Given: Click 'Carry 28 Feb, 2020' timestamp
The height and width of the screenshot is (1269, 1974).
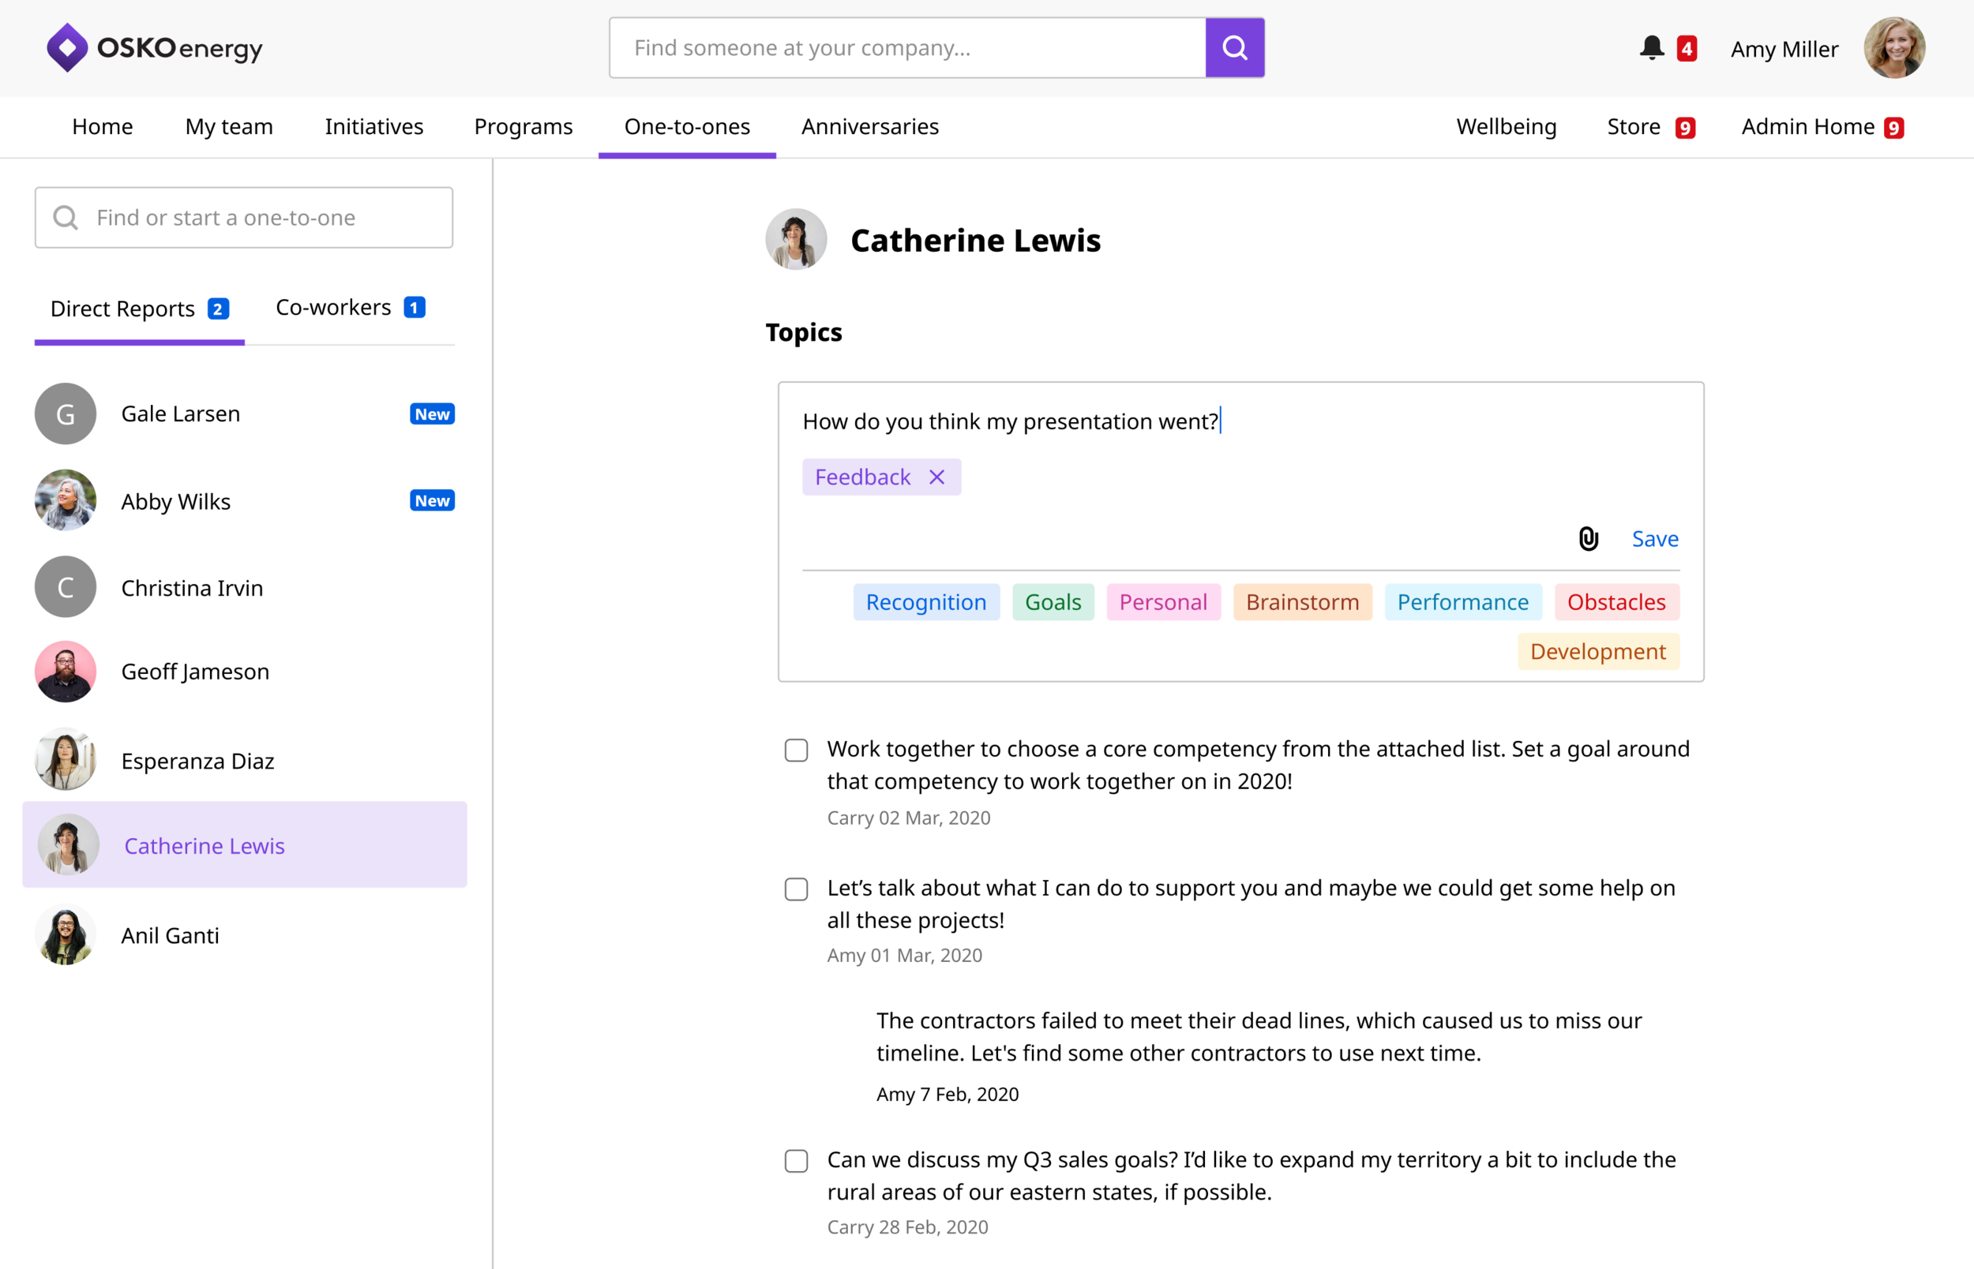Looking at the screenshot, I should click(x=907, y=1227).
